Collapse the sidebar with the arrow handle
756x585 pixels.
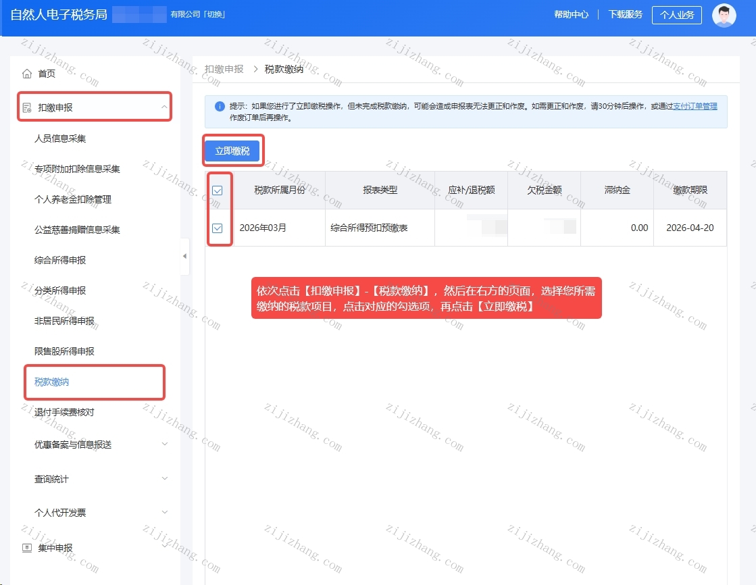(184, 256)
